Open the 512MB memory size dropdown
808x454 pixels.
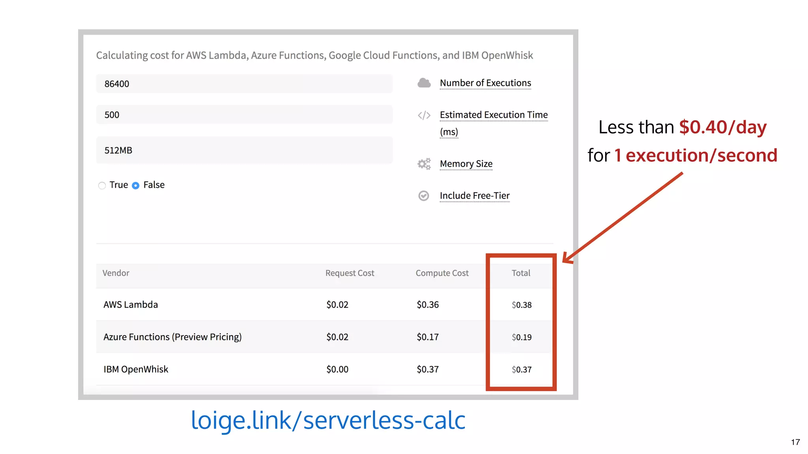(x=244, y=150)
